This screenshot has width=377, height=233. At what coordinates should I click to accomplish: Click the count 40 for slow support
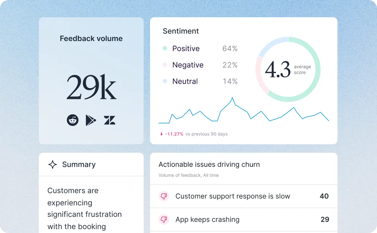(324, 196)
